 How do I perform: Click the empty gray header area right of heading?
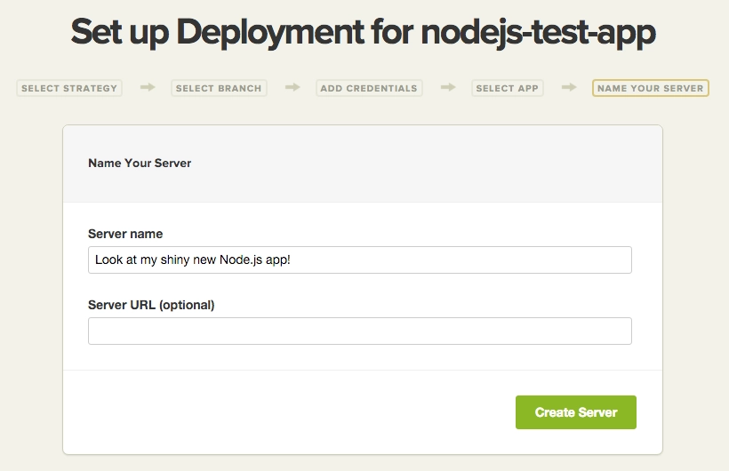[427, 164]
